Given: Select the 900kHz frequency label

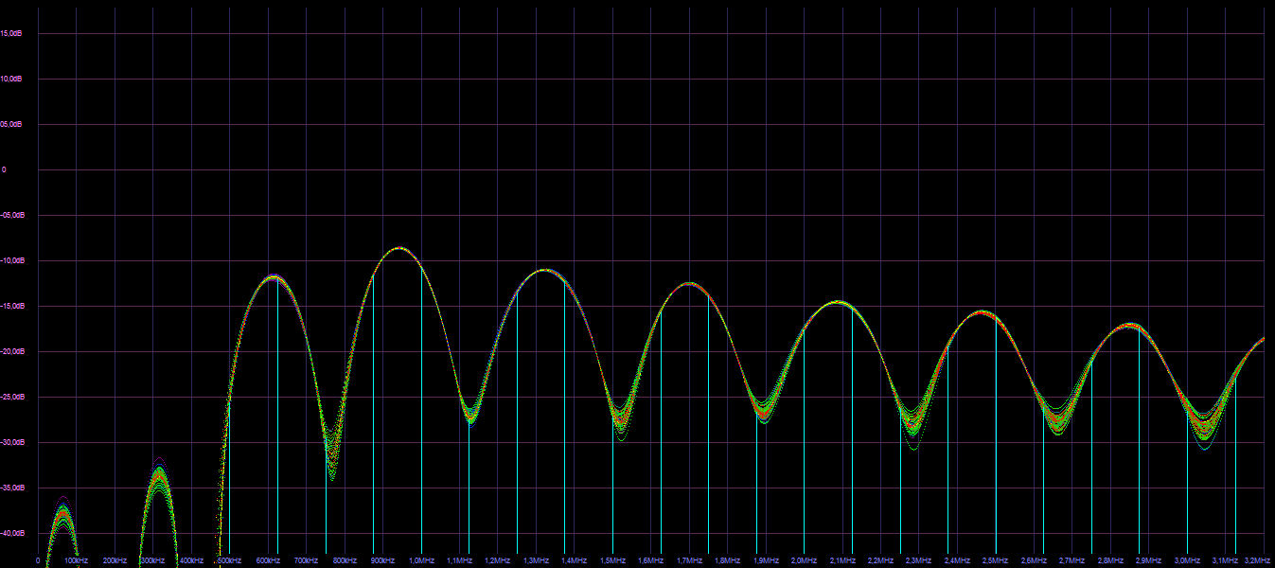Looking at the screenshot, I should (x=382, y=561).
